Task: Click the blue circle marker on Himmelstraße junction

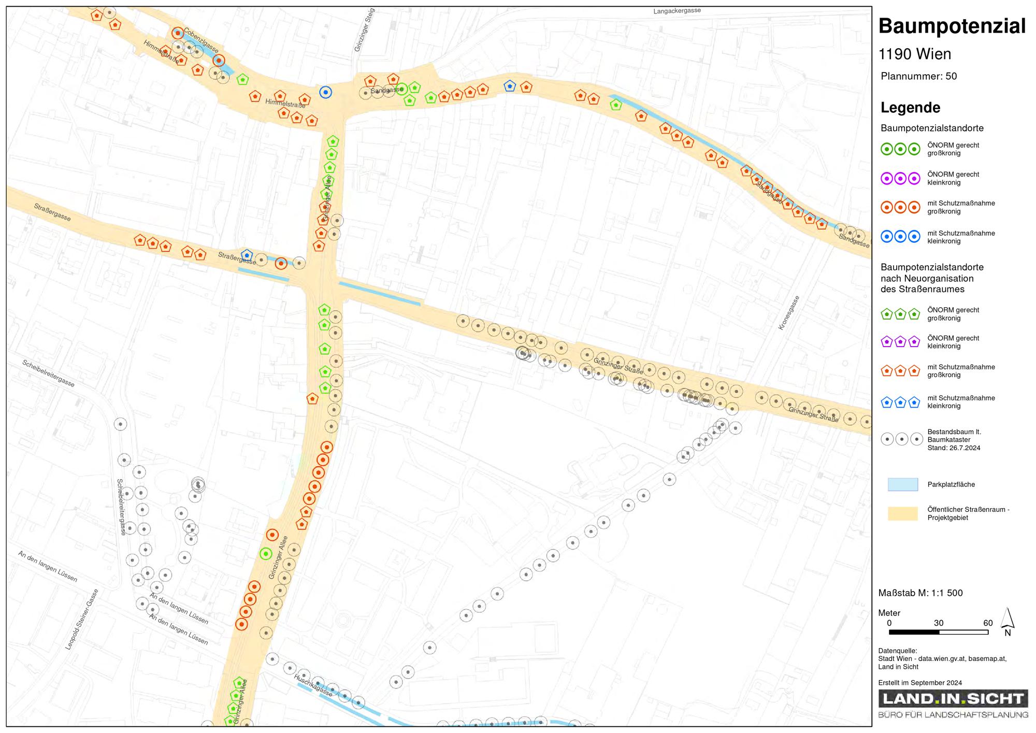Action: pyautogui.click(x=325, y=92)
